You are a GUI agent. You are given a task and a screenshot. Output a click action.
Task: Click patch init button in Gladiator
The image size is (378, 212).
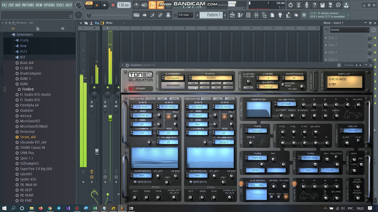216,87
